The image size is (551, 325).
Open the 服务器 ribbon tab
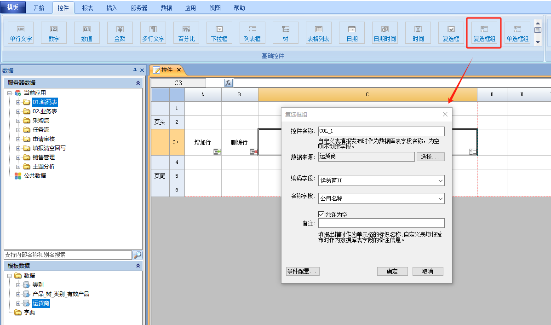(x=139, y=8)
